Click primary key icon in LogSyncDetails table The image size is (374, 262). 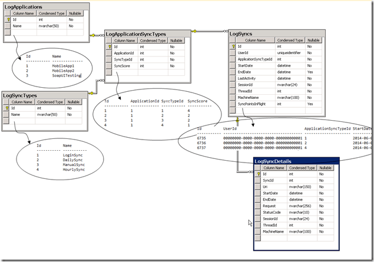[x=259, y=174]
